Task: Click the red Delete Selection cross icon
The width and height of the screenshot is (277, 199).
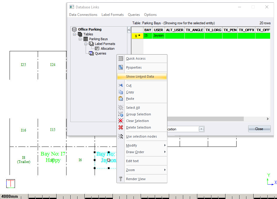Action: pos(121,127)
